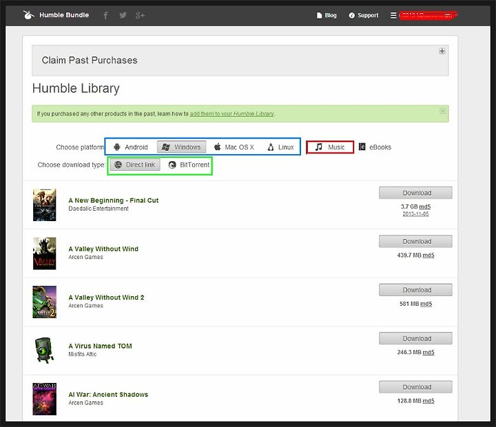Viewport: 496px width, 427px height.
Task: Choose Direct link download type
Action: tap(135, 165)
